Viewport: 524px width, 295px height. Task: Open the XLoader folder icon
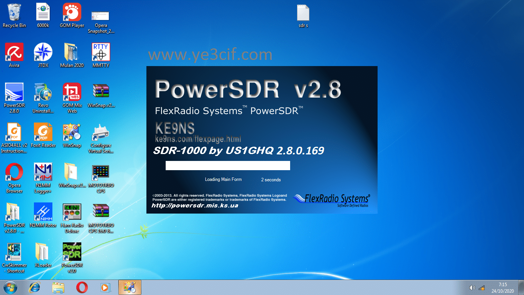[43, 255]
